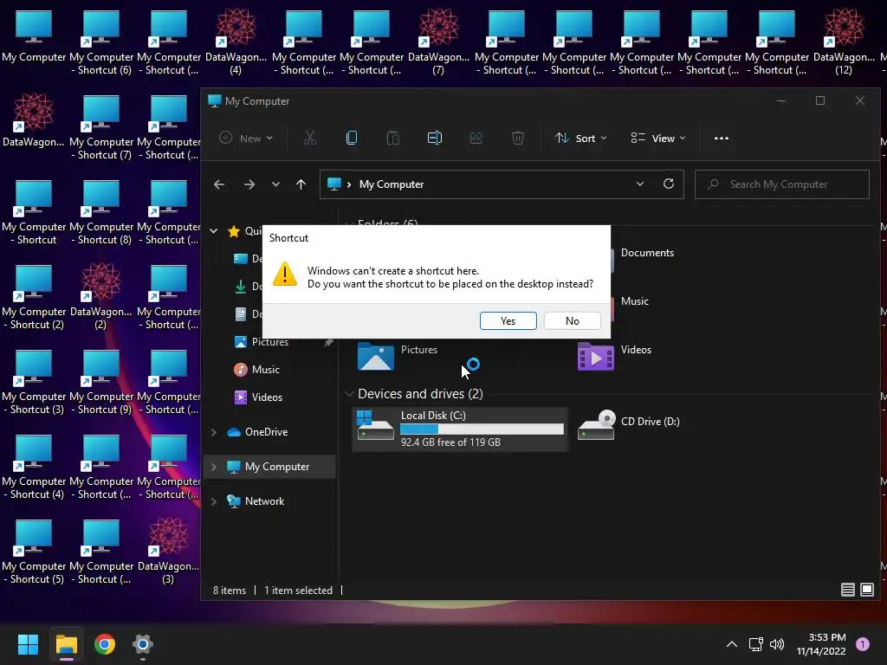887x665 pixels.
Task: Click '1 item selected' status text
Action: [298, 591]
